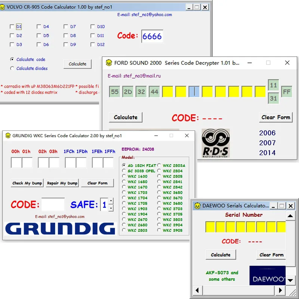The image size is (299, 299).
Task: Select the WKC 2803A model
Action: [159, 165]
